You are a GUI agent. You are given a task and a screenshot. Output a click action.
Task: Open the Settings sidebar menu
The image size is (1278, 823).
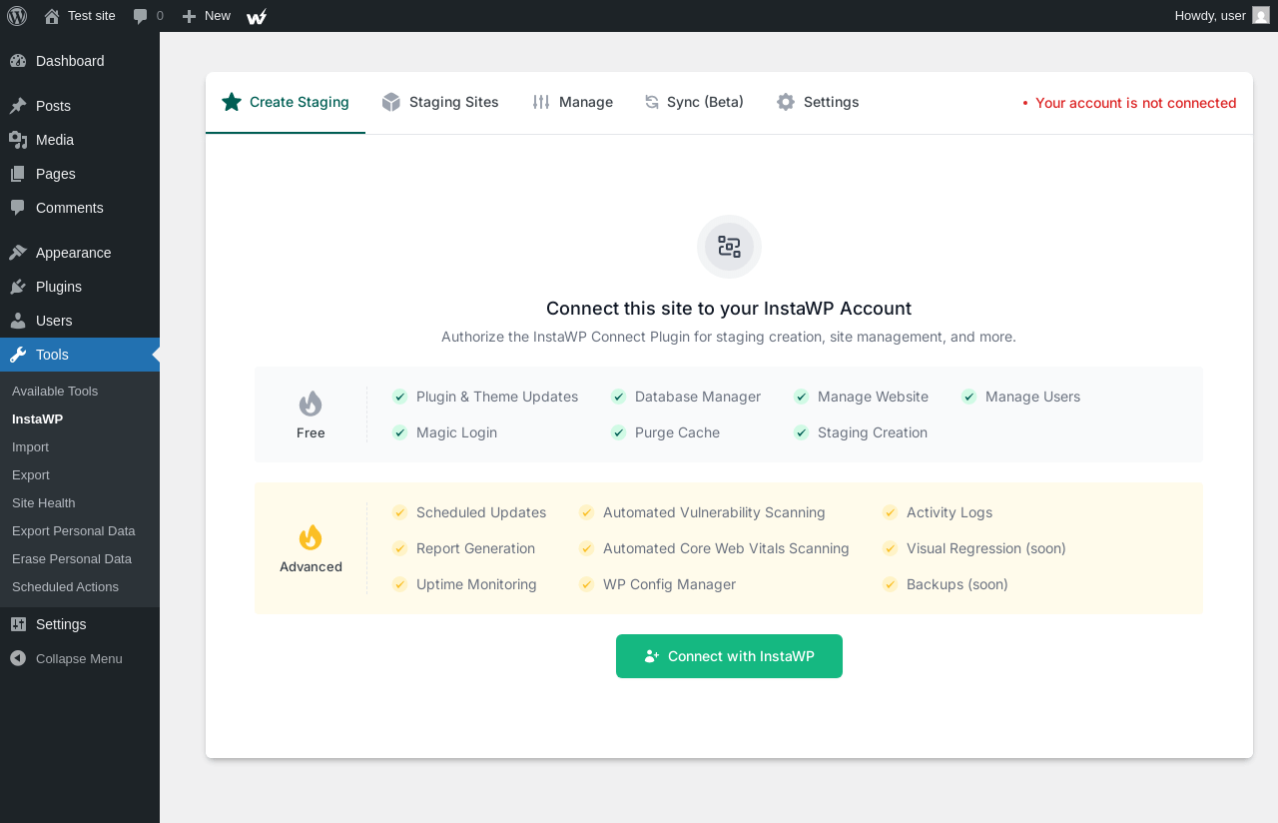pos(80,624)
